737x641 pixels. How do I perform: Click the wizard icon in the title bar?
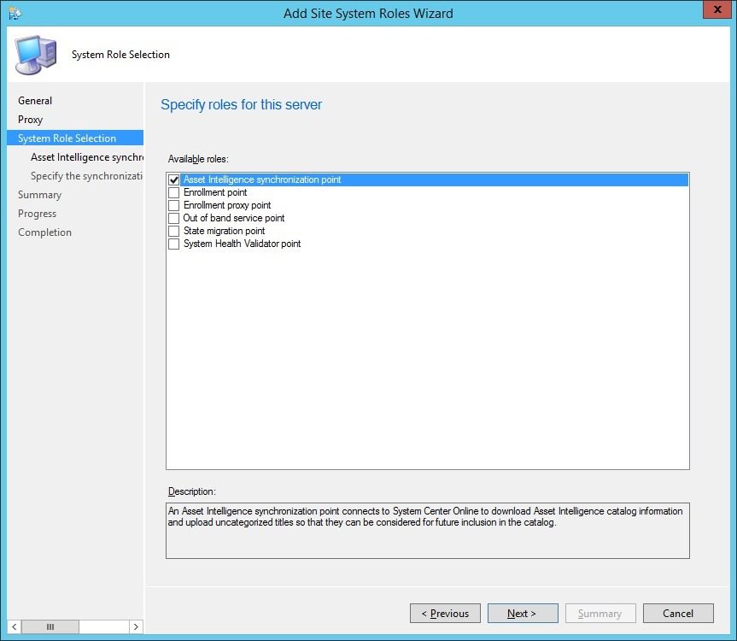pos(15,13)
